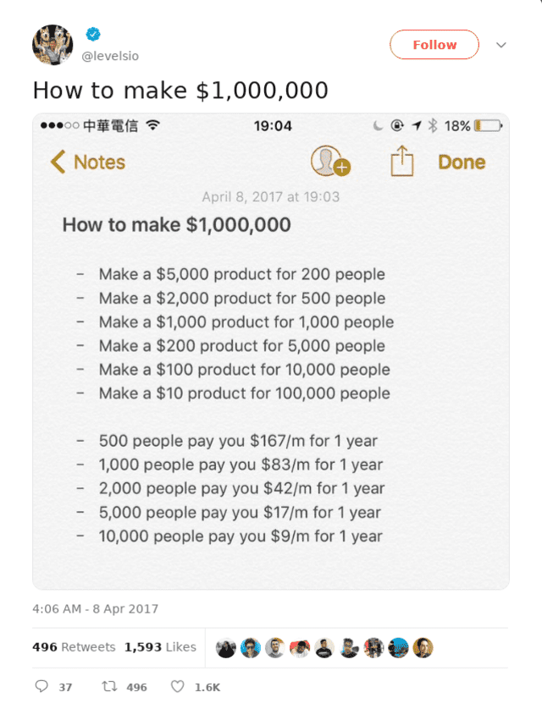542x720 pixels.
Task: Click the first liker avatar thumbnail
Action: 225,647
